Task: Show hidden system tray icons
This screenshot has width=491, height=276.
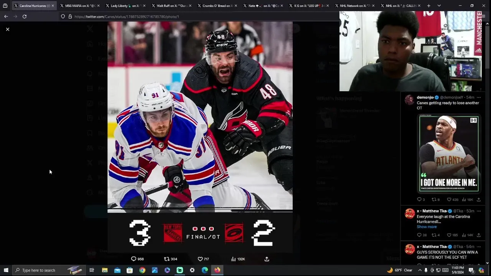Action: pyautogui.click(x=420, y=270)
